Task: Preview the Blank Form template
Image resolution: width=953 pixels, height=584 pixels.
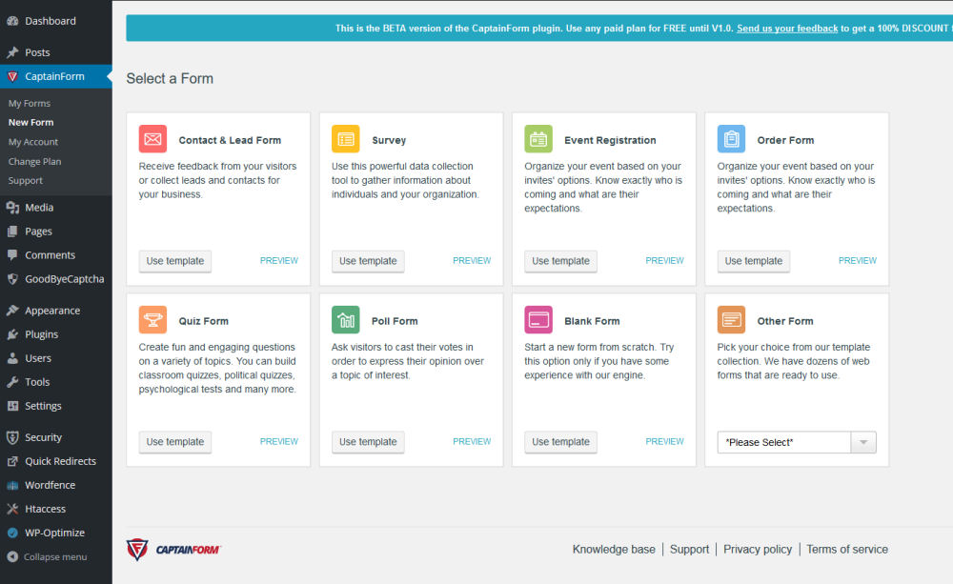Action: tap(664, 442)
